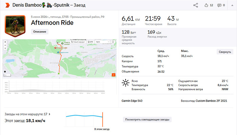Collapse stats with Свернуть button
The height and width of the screenshot is (135, 237).
pyautogui.click(x=225, y=52)
